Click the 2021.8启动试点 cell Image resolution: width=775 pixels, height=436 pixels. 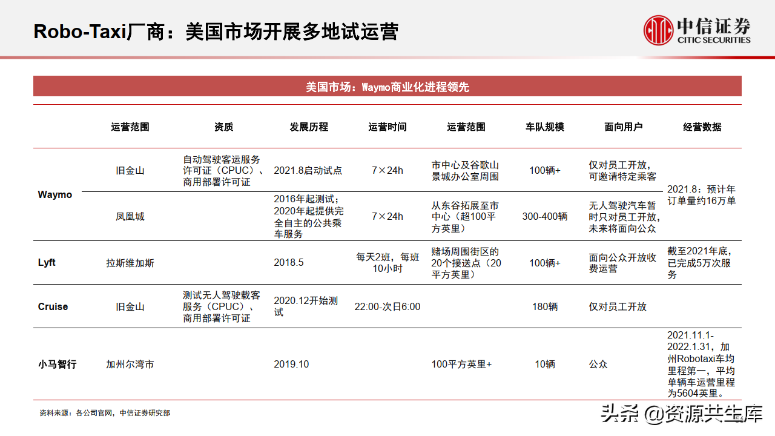coord(308,171)
